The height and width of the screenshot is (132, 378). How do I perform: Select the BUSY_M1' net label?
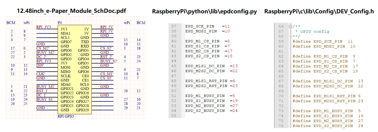click(x=45, y=87)
